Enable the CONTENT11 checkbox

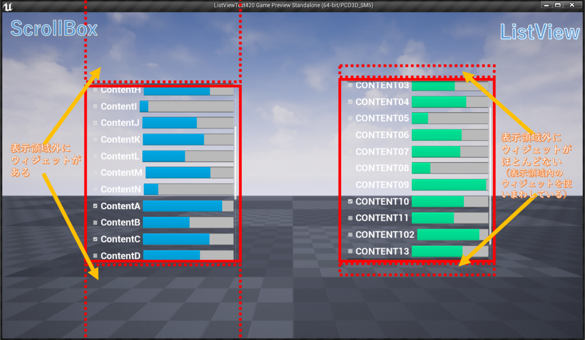[x=350, y=218]
